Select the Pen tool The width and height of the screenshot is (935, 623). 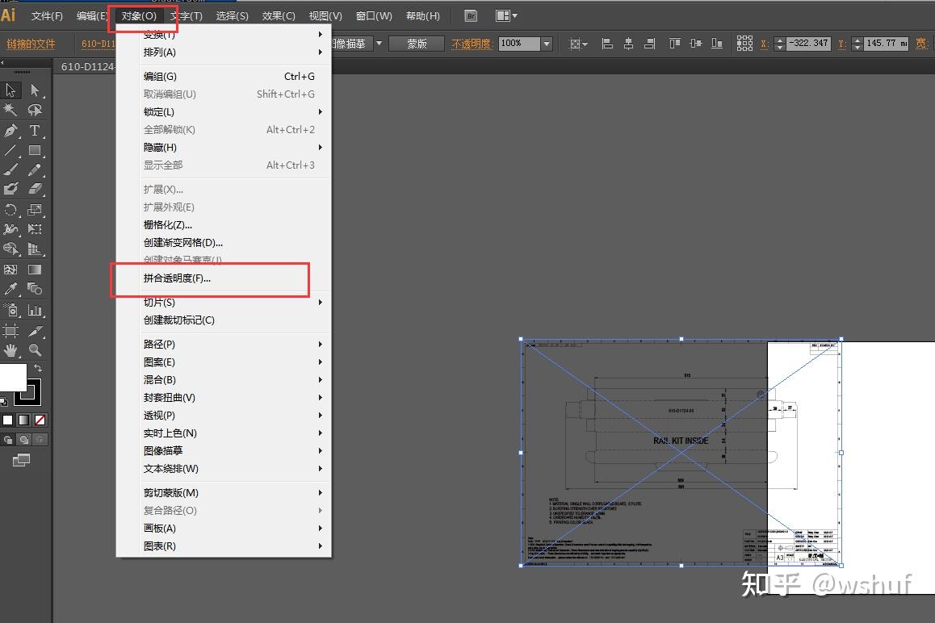[x=11, y=130]
